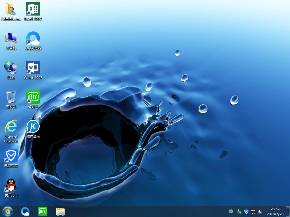This screenshot has height=217, width=290.
Task: Click the QQ浏览器 desktop shortcut
Action: (33, 38)
